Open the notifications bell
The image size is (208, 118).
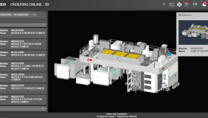coord(204,4)
